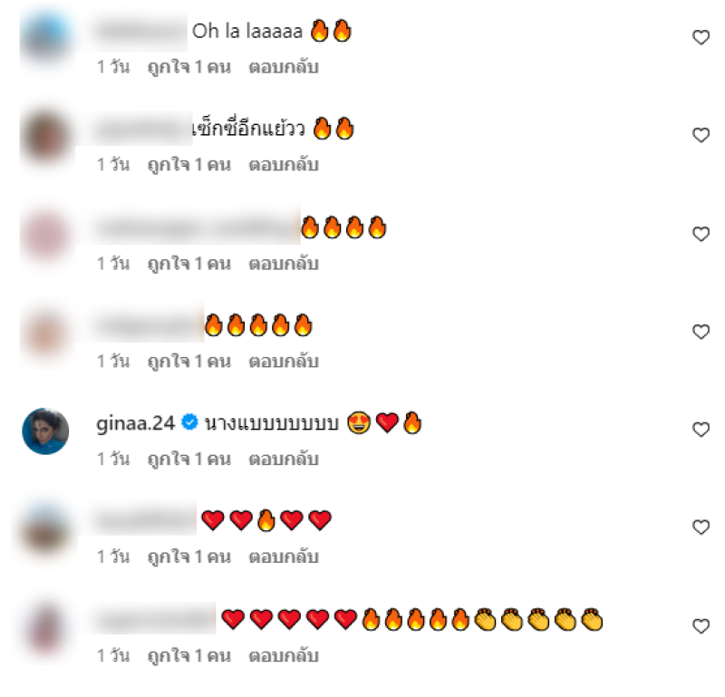Tap heart on five-flame emoji comment
The width and height of the screenshot is (725, 697).
[x=701, y=332]
